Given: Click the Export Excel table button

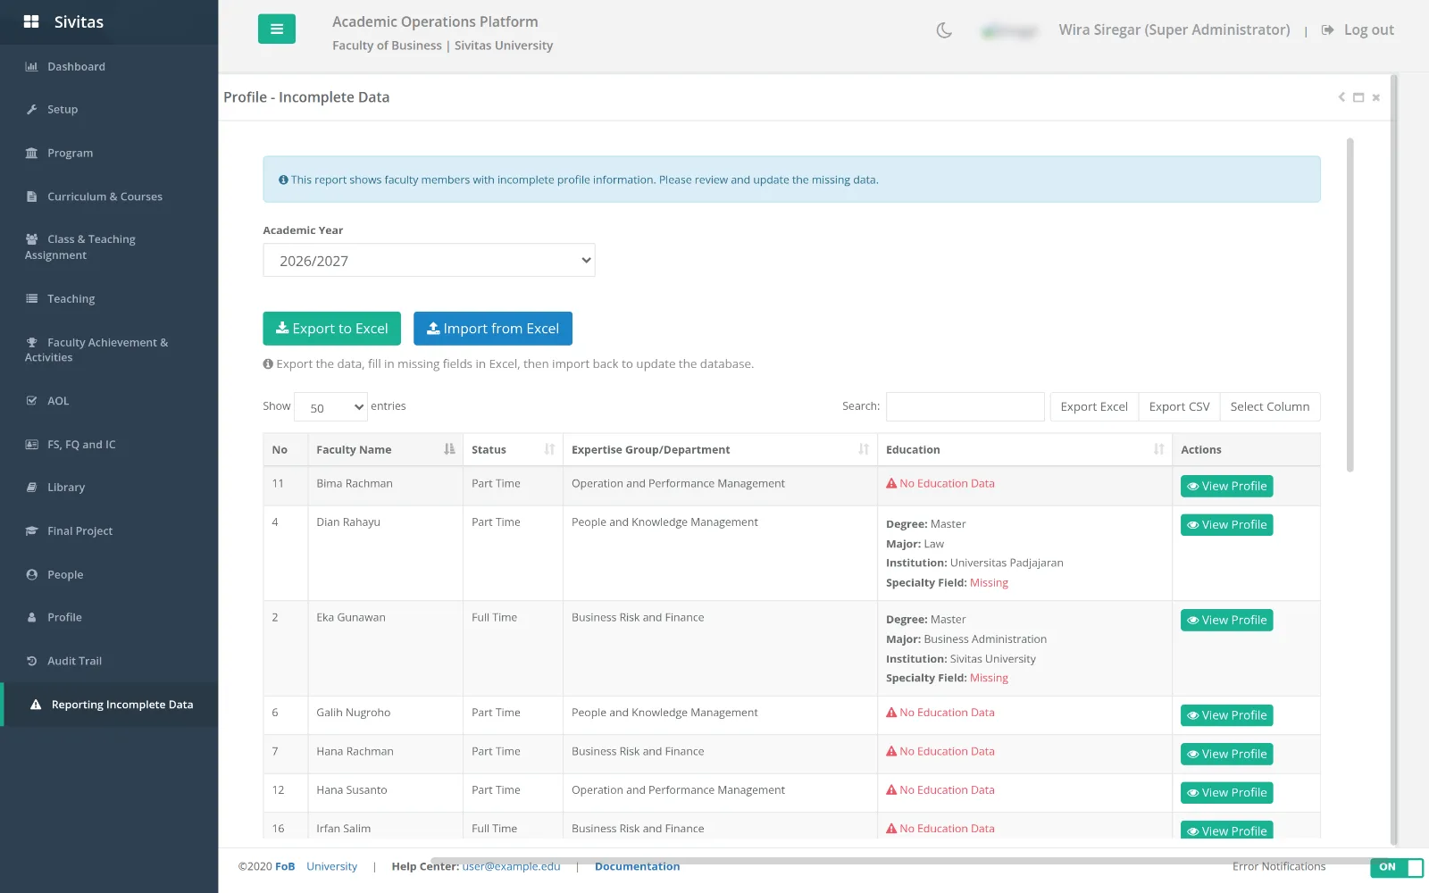Looking at the screenshot, I should point(1094,406).
